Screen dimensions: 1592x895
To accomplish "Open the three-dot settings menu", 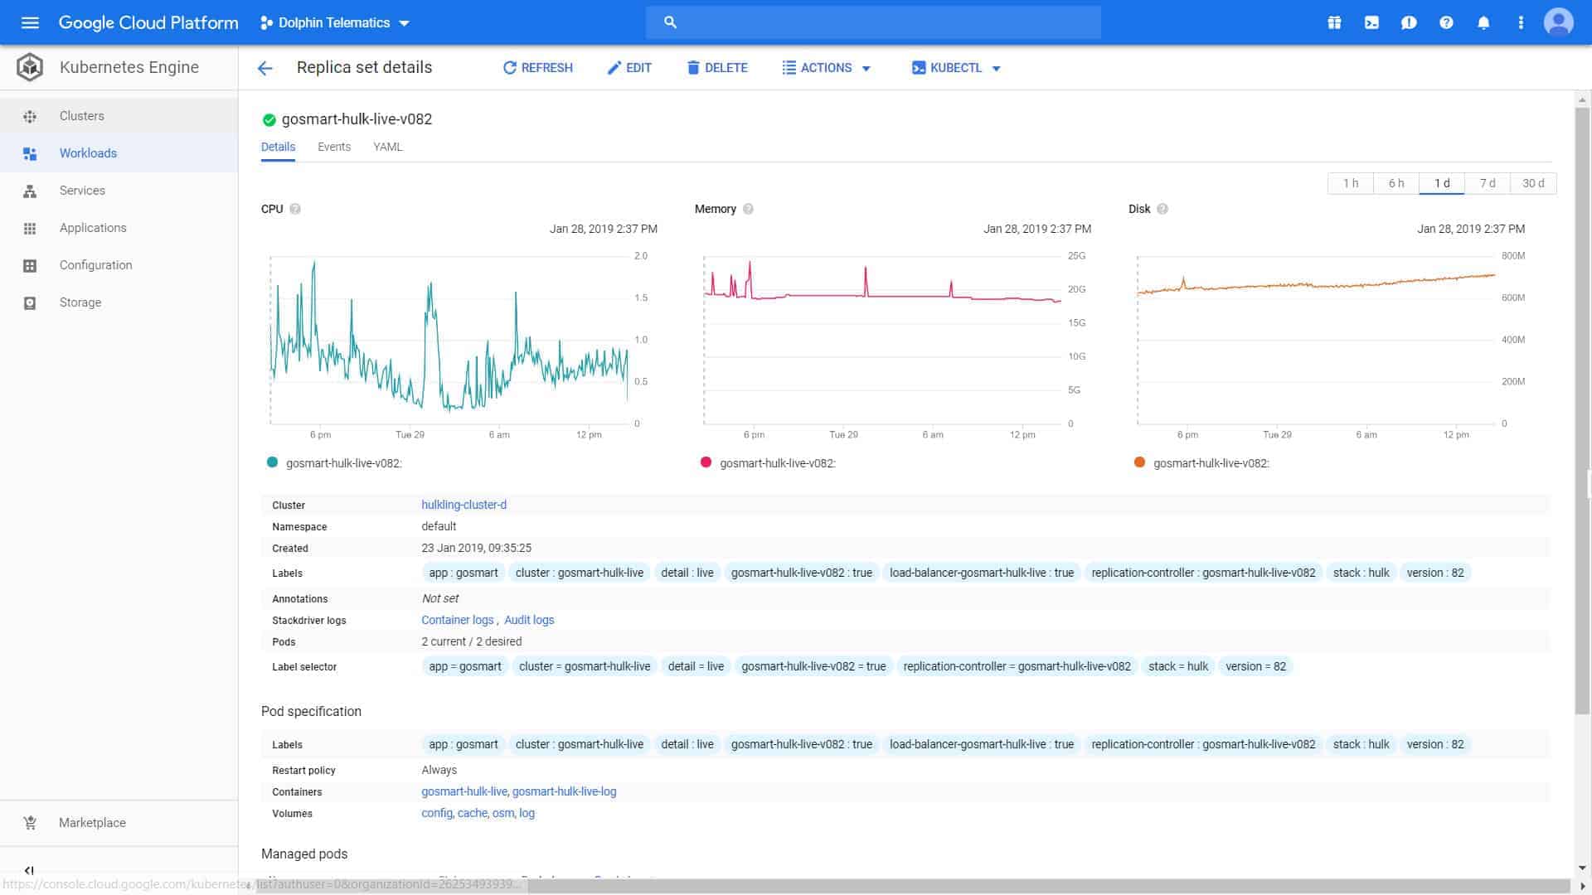I will click(1521, 22).
